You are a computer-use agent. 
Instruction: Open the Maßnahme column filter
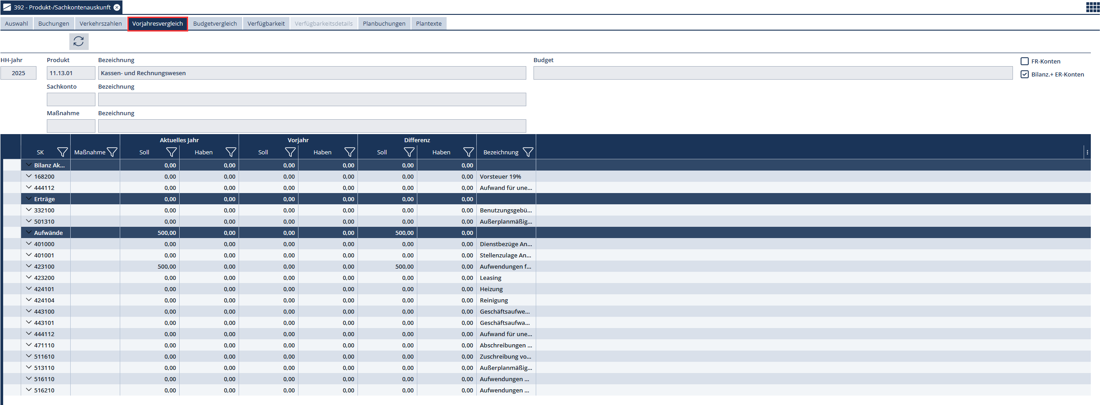coord(112,153)
